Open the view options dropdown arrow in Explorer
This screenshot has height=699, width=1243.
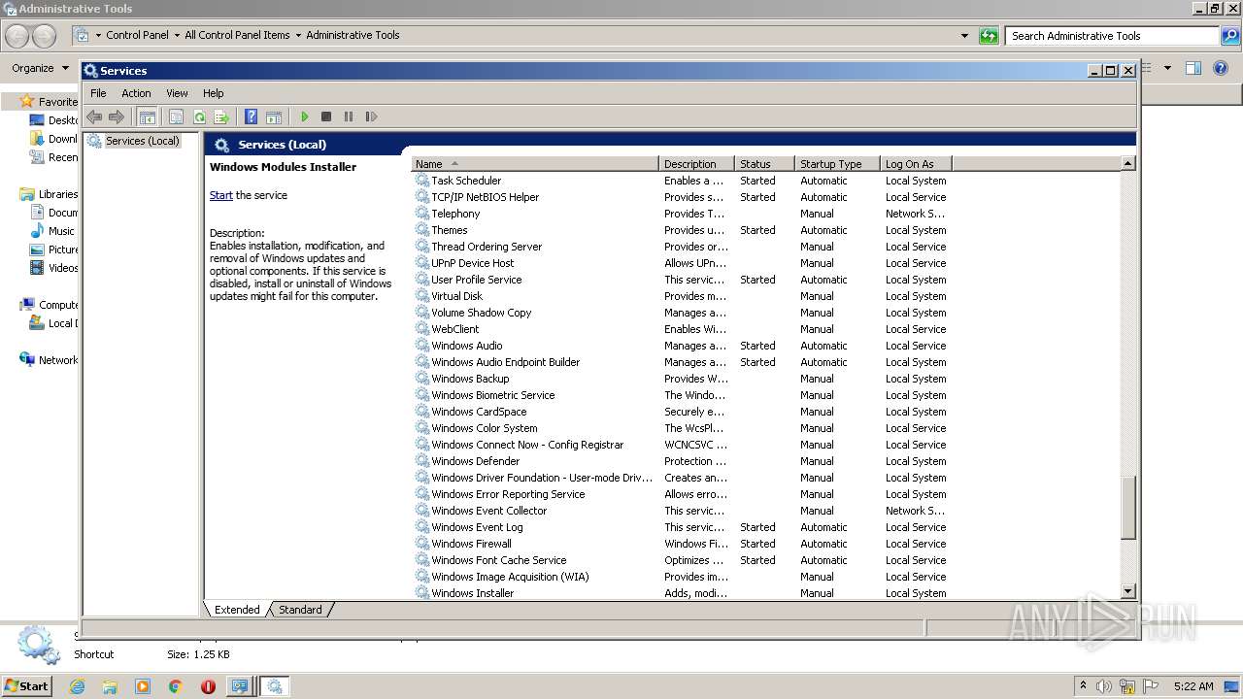click(x=1167, y=68)
